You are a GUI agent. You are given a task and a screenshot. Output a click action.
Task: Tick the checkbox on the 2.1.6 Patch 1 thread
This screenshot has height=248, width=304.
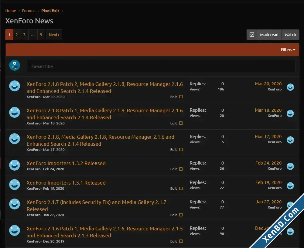coord(181,241)
